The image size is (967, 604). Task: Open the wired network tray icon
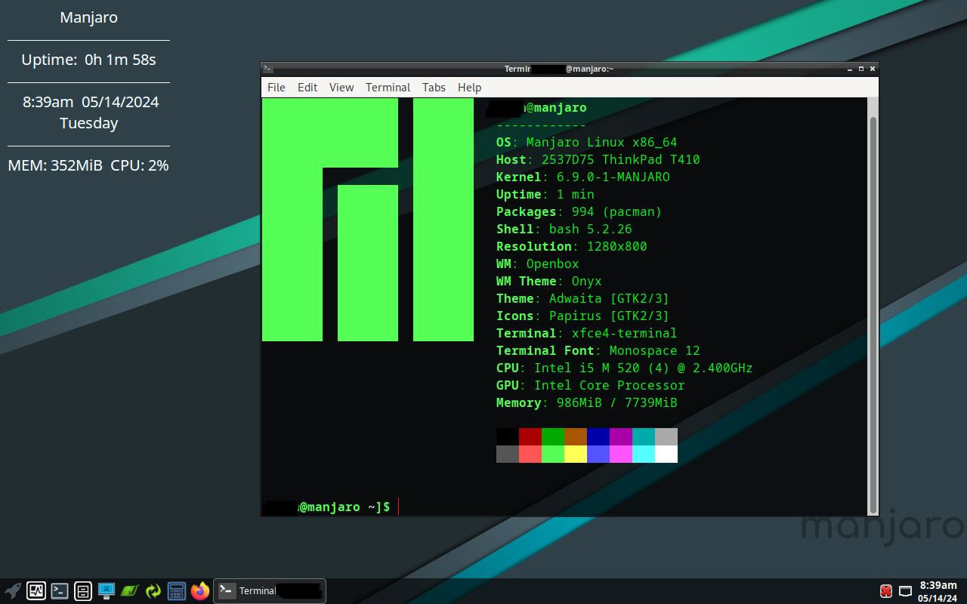(905, 590)
